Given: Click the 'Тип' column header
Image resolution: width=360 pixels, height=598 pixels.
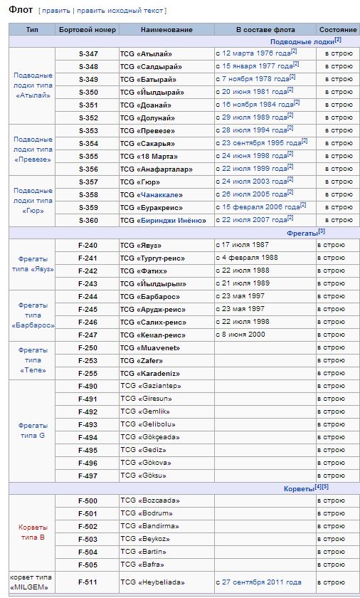Looking at the screenshot, I should tap(33, 30).
